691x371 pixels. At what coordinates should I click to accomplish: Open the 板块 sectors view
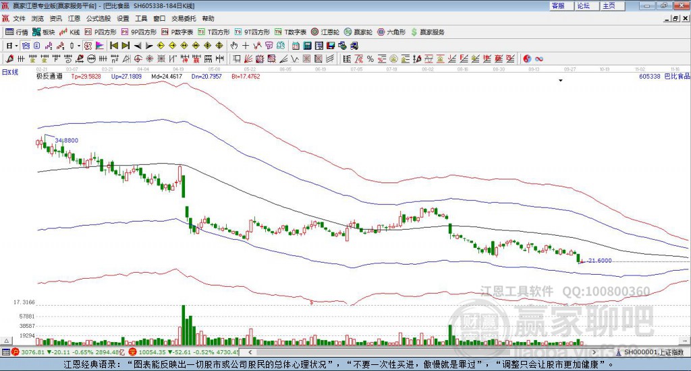click(43, 32)
